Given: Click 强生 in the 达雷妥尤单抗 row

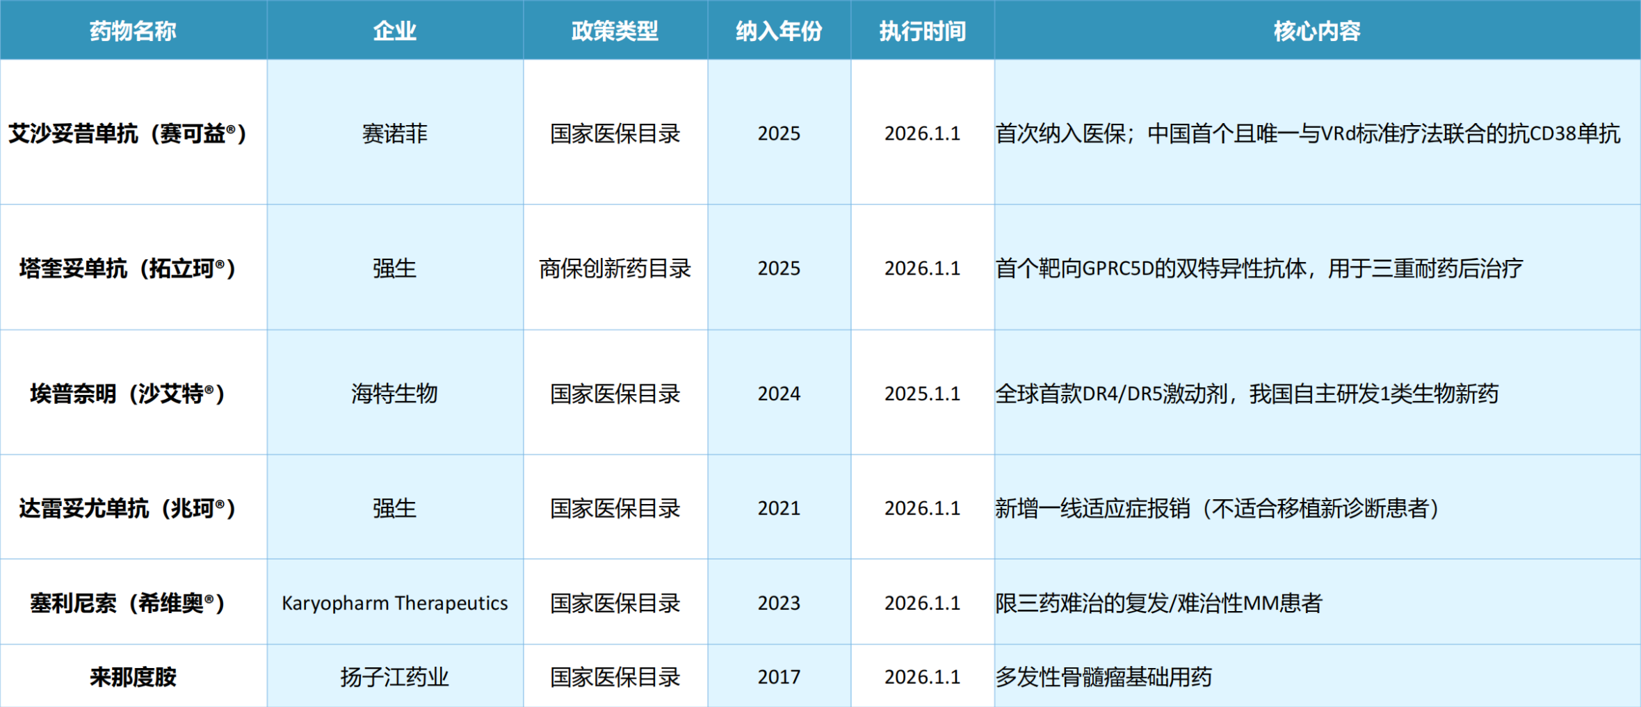Looking at the screenshot, I should pos(395,507).
